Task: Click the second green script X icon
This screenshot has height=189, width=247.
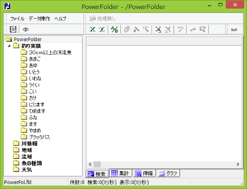Action: pyautogui.click(x=102, y=30)
